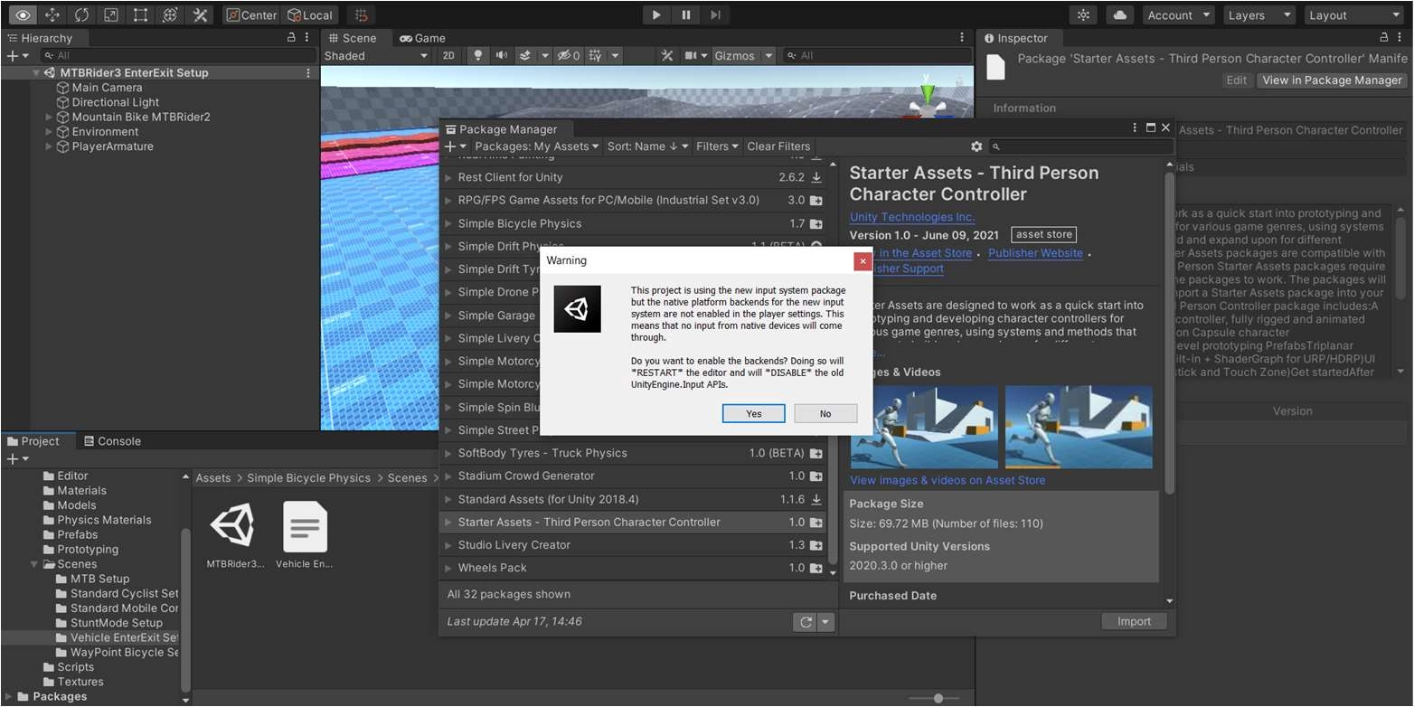Open the custom editor tools icon

pos(199,14)
